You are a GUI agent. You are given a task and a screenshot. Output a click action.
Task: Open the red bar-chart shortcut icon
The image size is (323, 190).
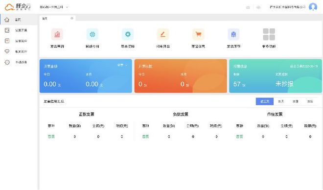[x=57, y=34]
